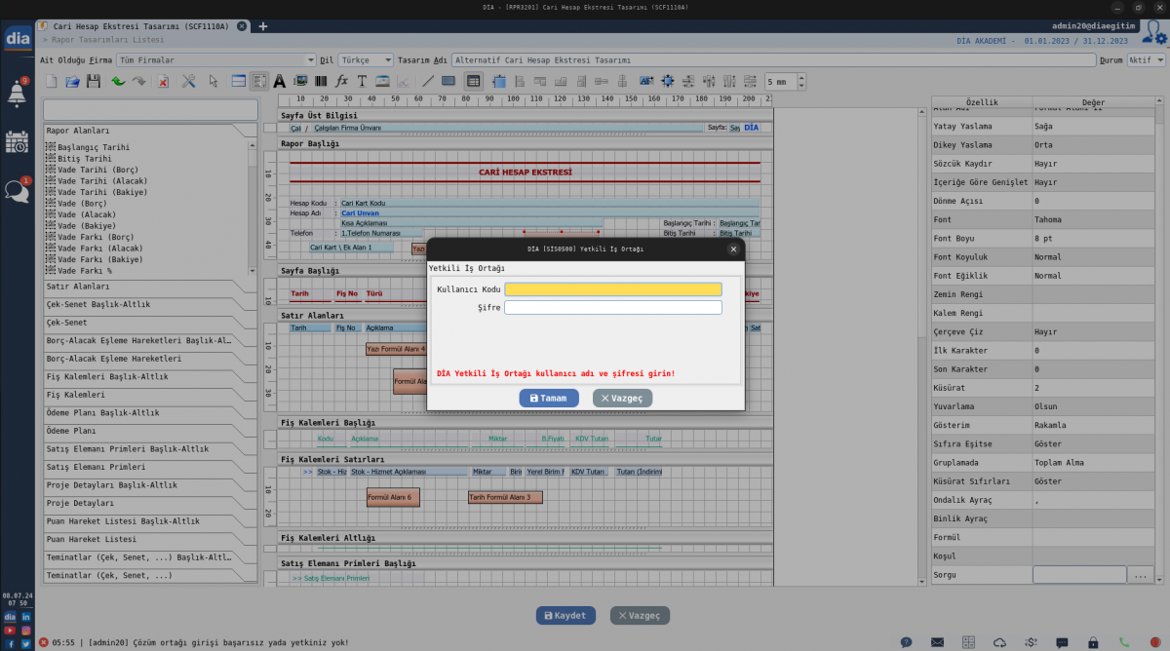This screenshot has width=1170, height=651.
Task: Select Başlangıç Tarihi in Rapor Alanları list
Action: [x=94, y=147]
